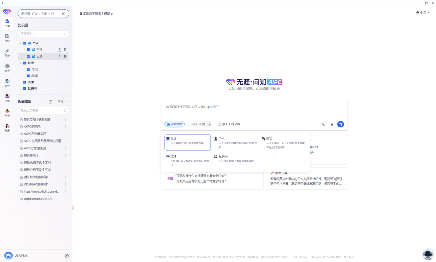Select the 个人 knowledge source option

point(235,142)
